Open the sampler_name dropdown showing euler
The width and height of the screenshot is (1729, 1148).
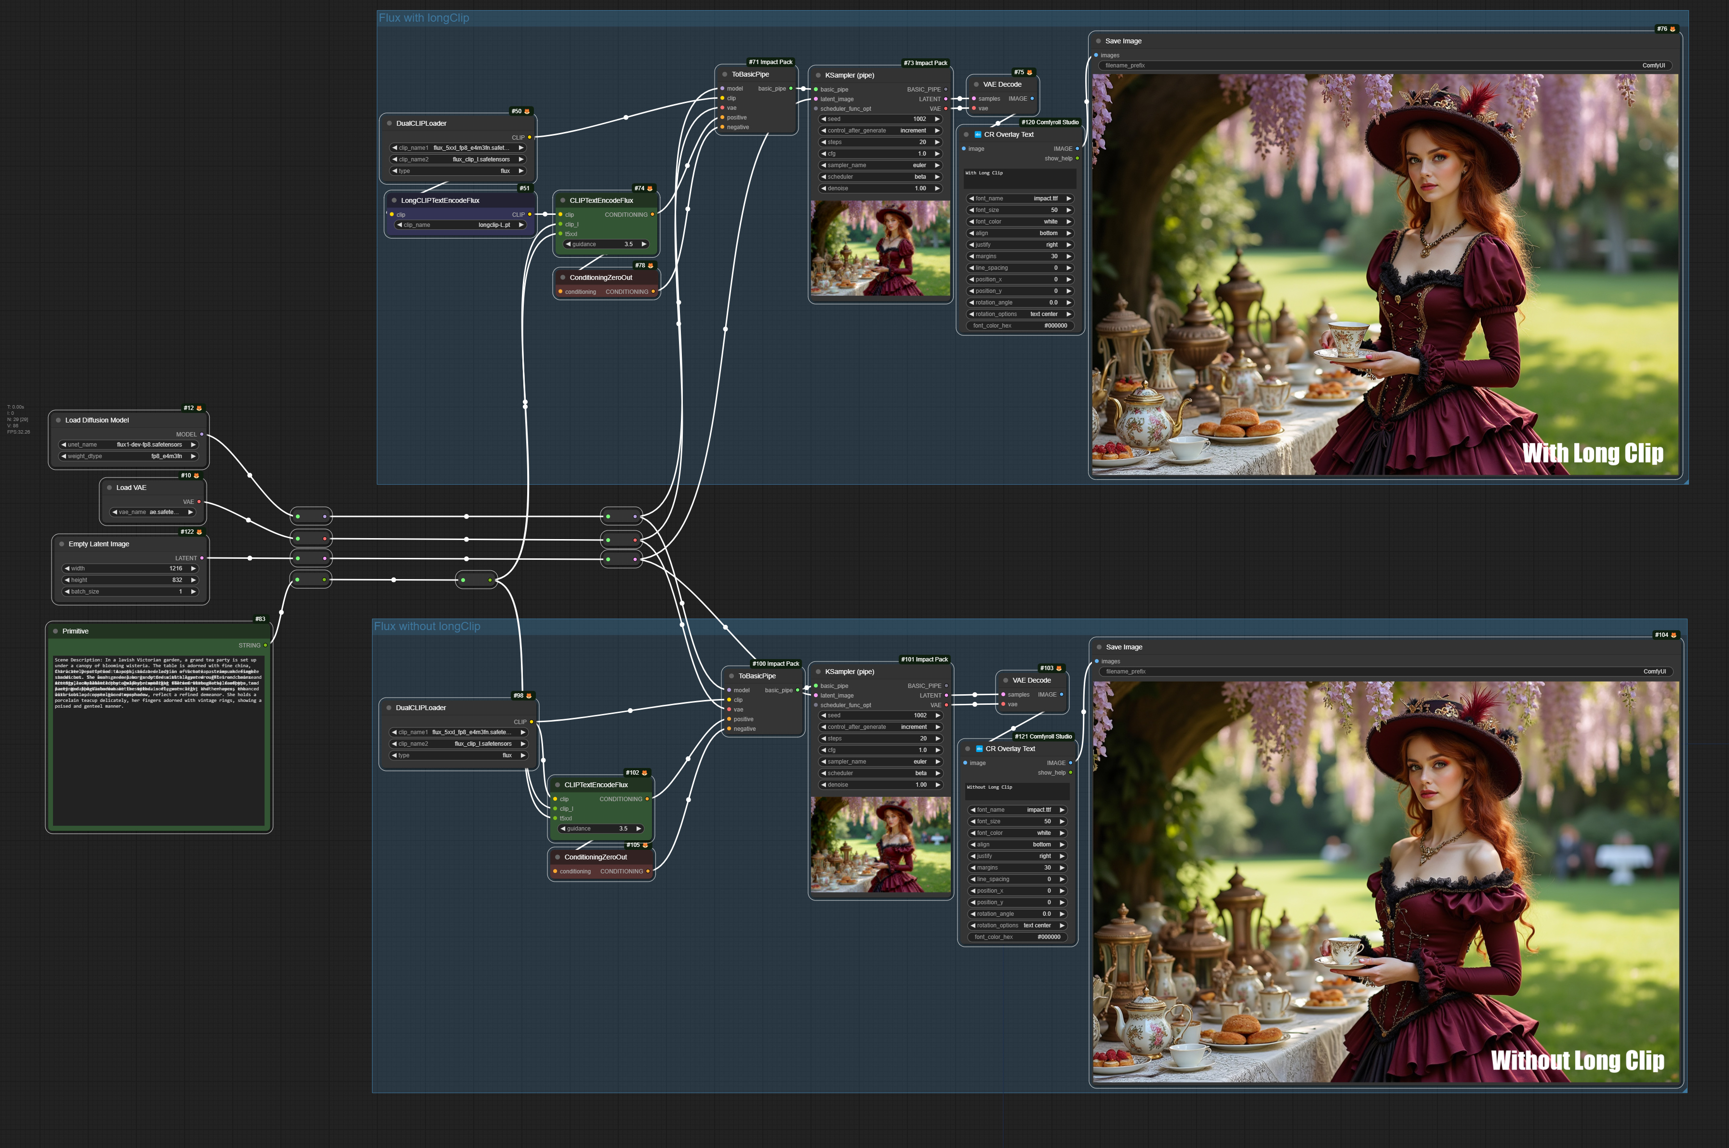pos(881,165)
